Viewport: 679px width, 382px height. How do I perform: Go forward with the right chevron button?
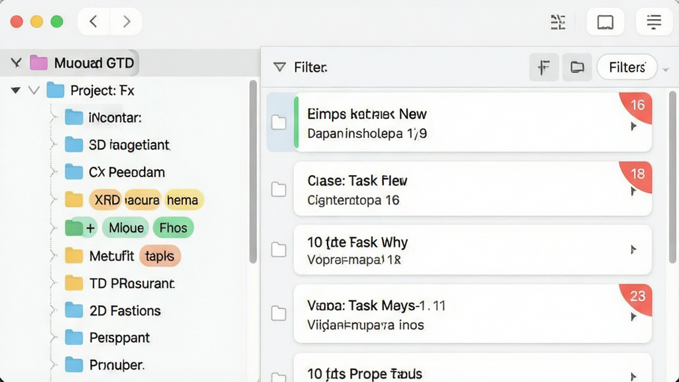[x=126, y=21]
